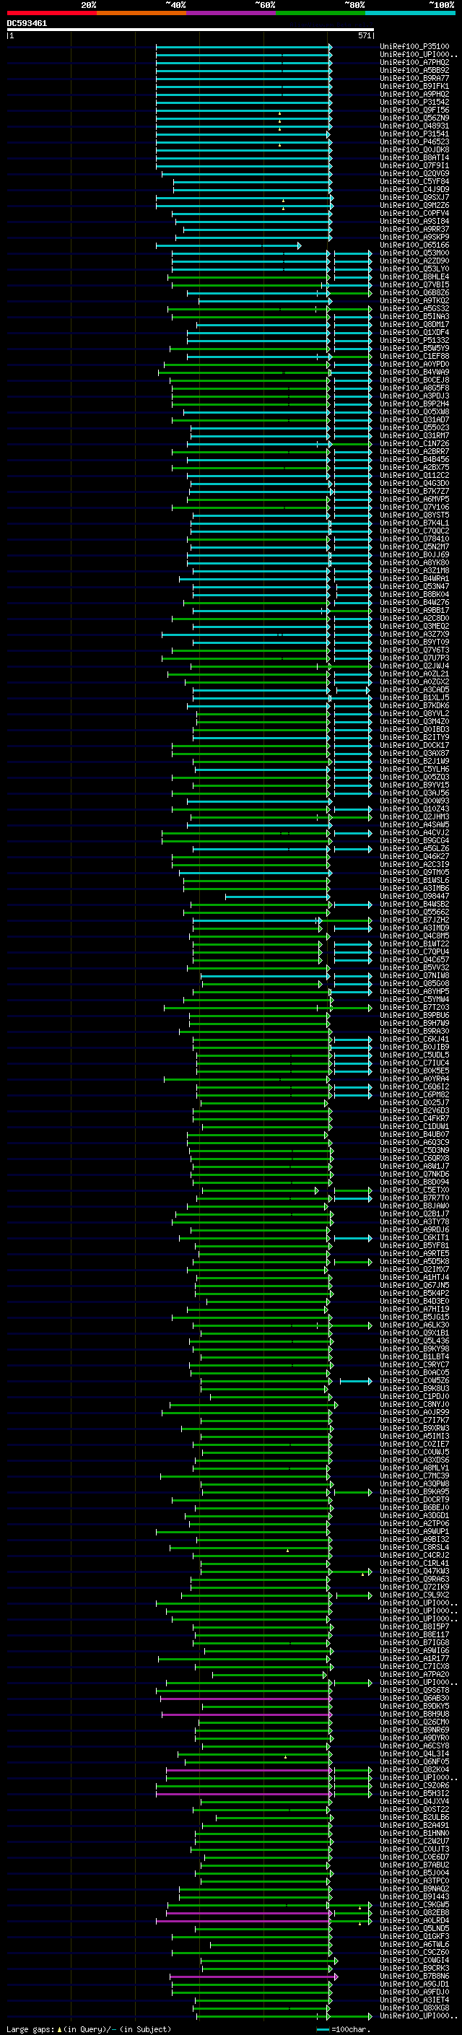Select hit label UniRef100_C7QPU4

(414, 952)
